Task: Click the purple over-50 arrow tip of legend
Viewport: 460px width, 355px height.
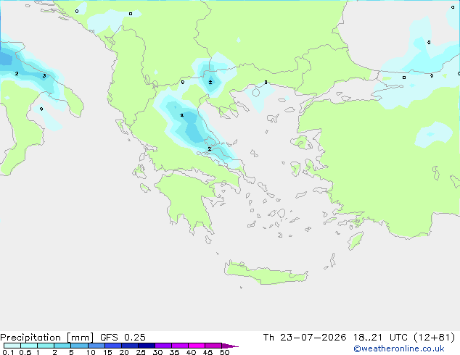Action: point(230,346)
